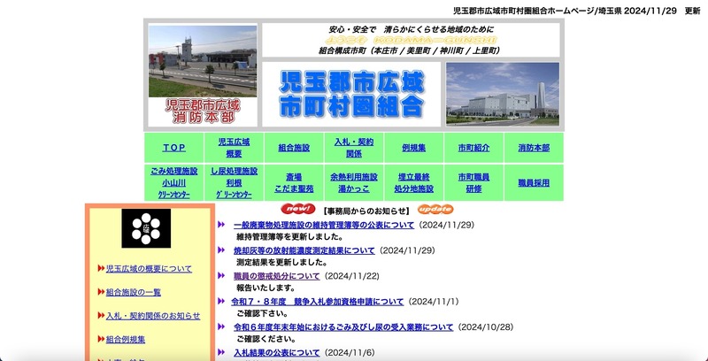Open 斎場 こだま聖苑 navigation cell
The width and height of the screenshot is (708, 361).
click(x=294, y=183)
